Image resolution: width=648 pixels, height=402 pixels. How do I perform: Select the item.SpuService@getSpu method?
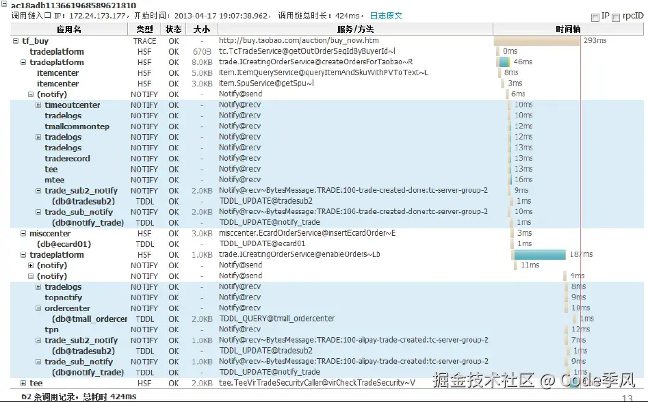click(x=267, y=83)
